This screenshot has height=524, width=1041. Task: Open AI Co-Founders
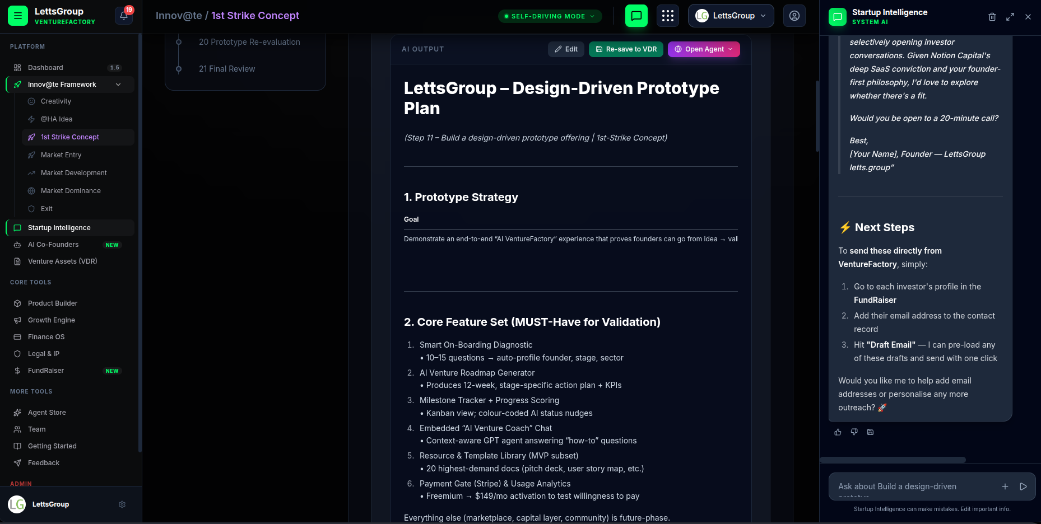pos(70,245)
